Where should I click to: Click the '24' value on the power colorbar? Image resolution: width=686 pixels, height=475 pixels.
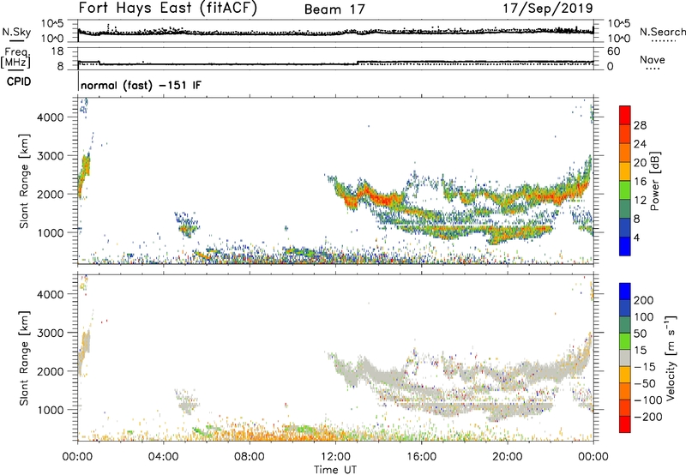coord(640,144)
